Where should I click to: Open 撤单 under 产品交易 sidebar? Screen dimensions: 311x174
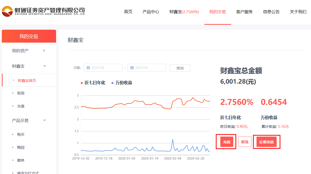[x=21, y=160]
